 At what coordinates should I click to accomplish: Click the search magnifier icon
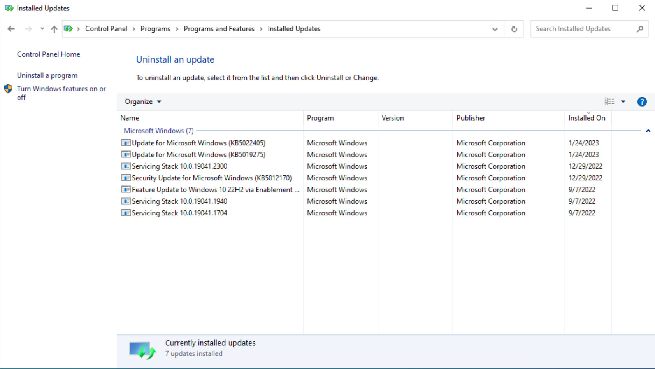[x=639, y=28]
